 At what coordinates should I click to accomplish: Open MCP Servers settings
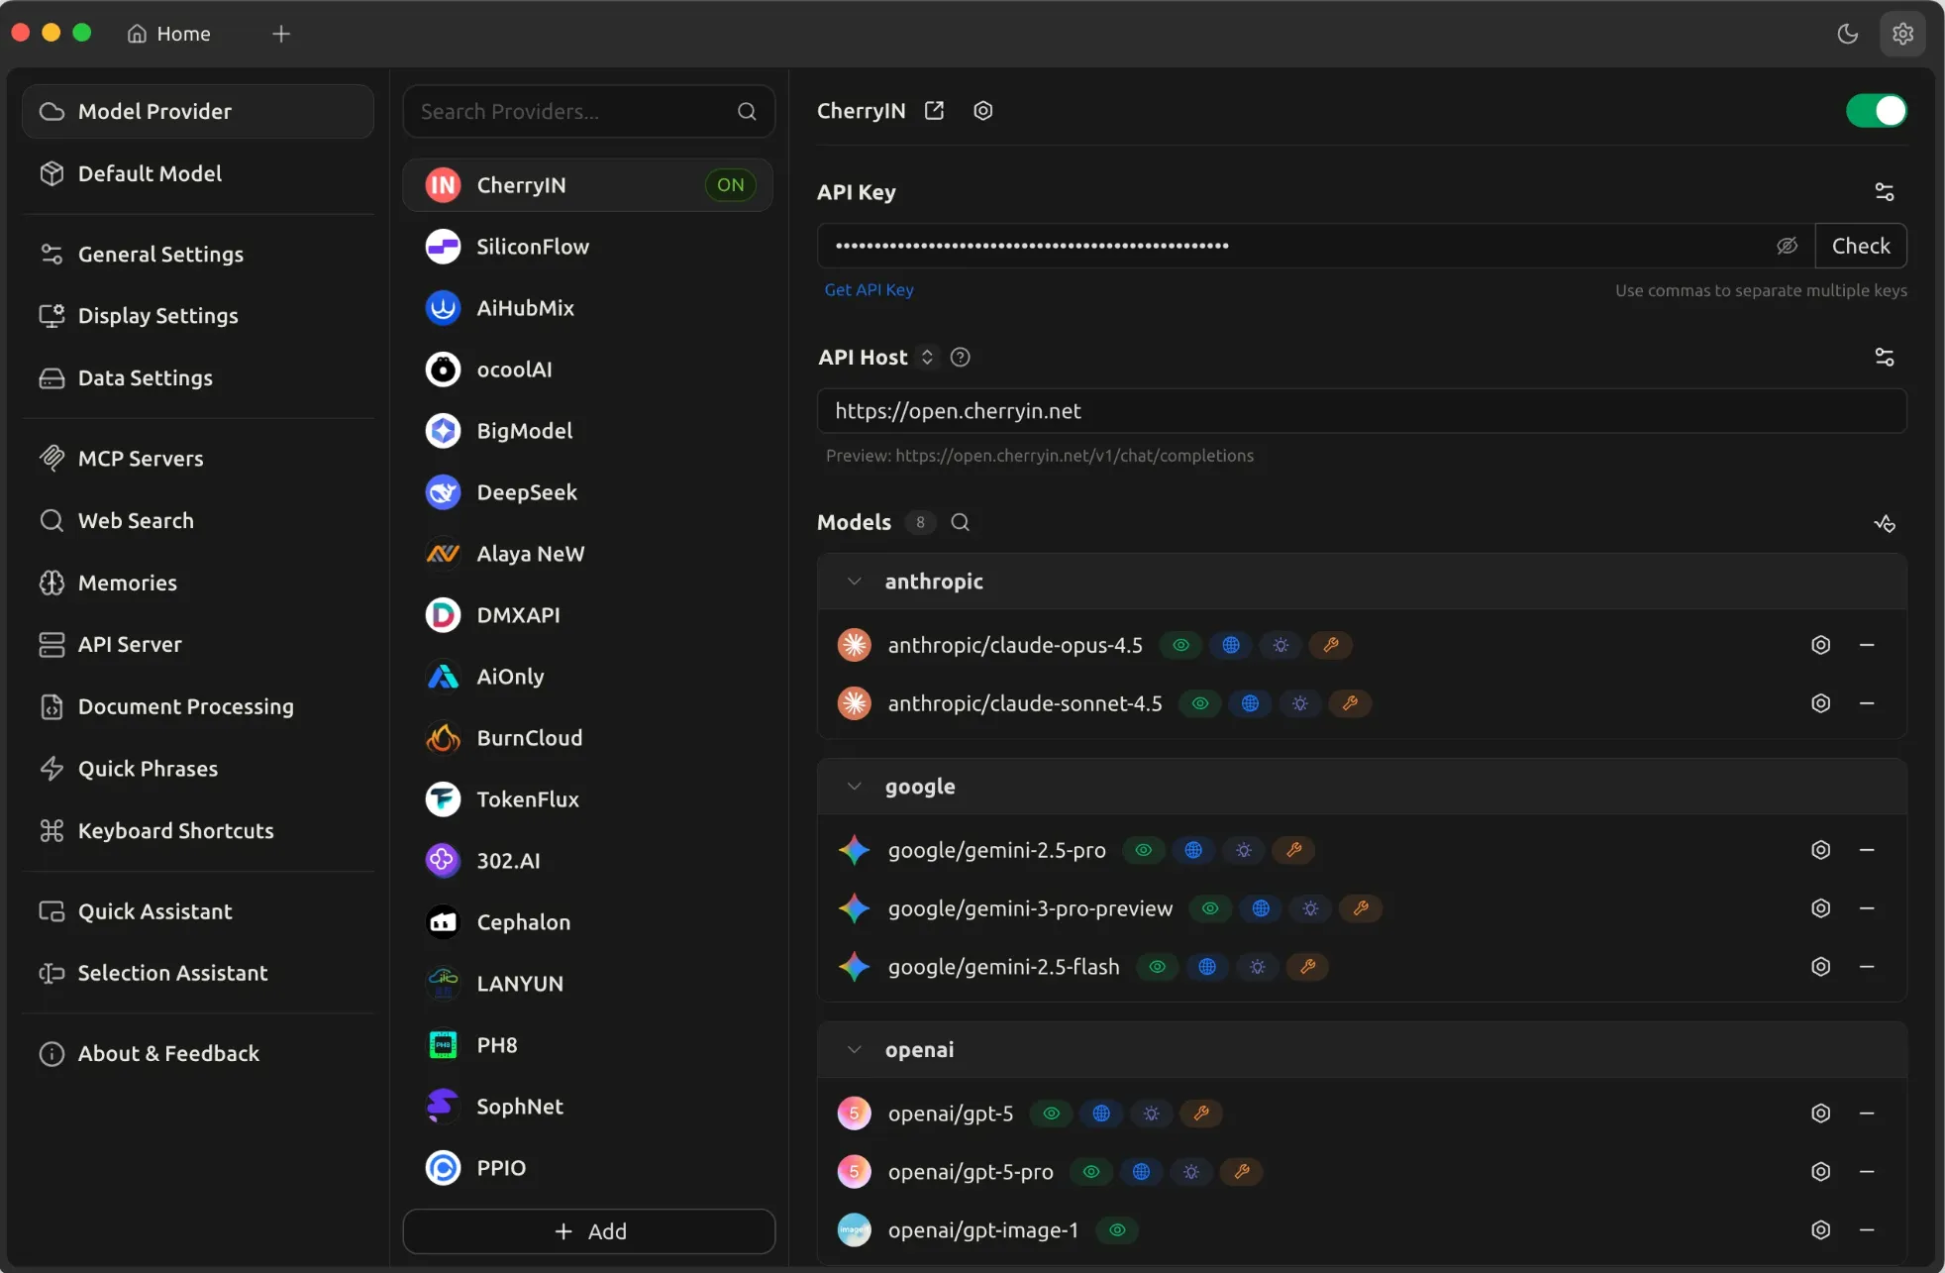pos(198,459)
